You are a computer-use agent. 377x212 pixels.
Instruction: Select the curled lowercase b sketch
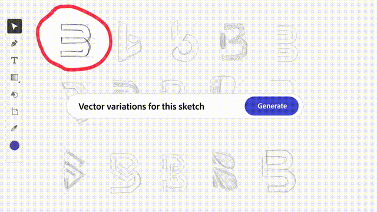(x=184, y=41)
